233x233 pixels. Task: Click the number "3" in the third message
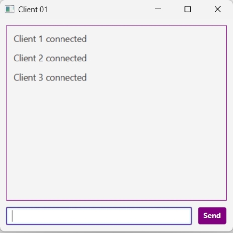41,78
